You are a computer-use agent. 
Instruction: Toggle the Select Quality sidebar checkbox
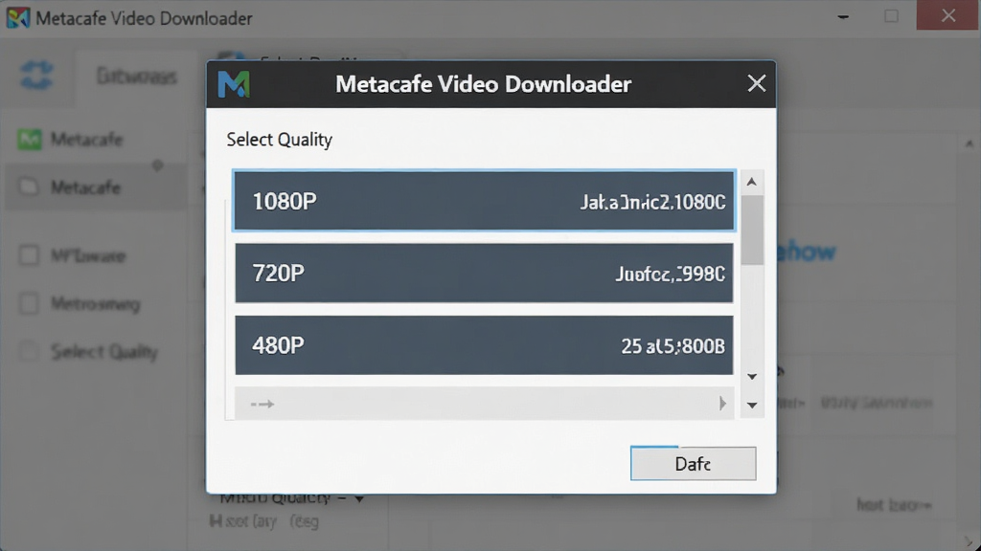pyautogui.click(x=29, y=351)
